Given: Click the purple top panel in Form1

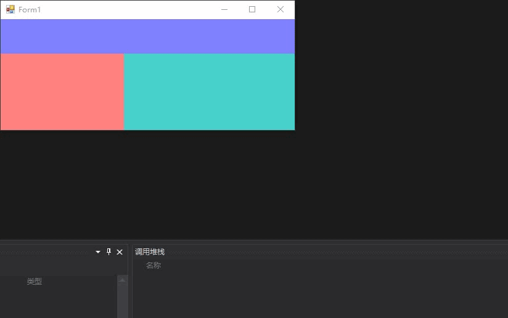Looking at the screenshot, I should [147, 36].
